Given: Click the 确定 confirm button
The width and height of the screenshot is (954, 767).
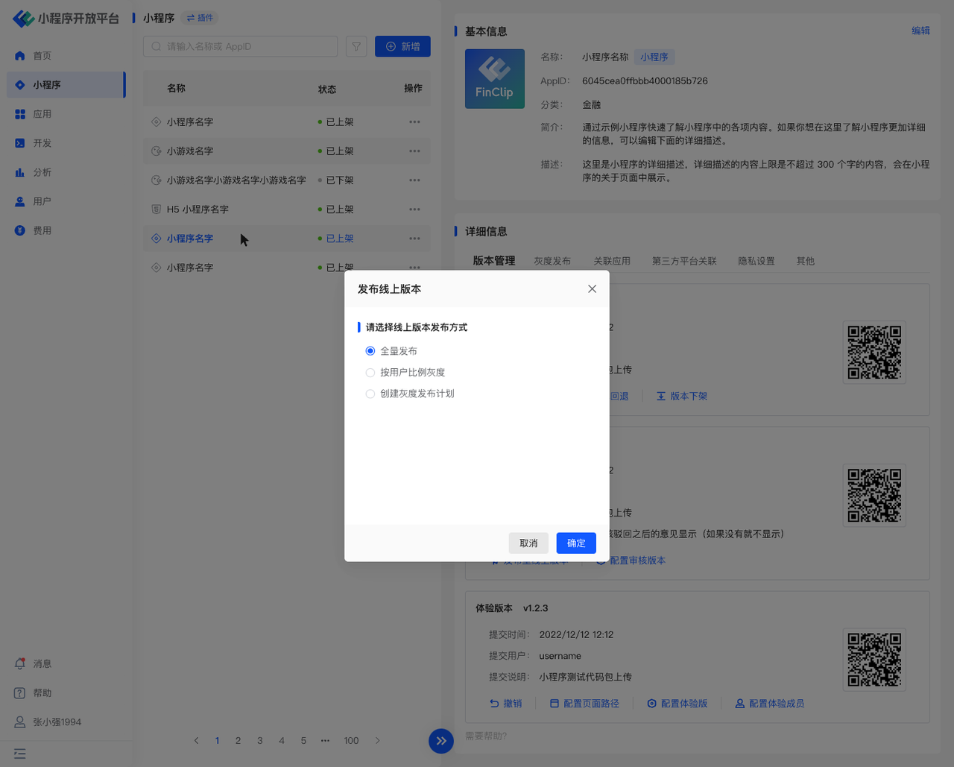Looking at the screenshot, I should click(x=576, y=543).
